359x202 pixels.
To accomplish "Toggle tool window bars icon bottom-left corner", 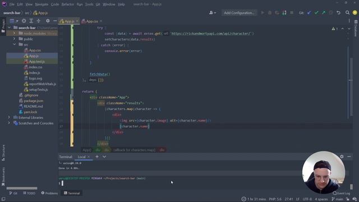I will [3, 199].
